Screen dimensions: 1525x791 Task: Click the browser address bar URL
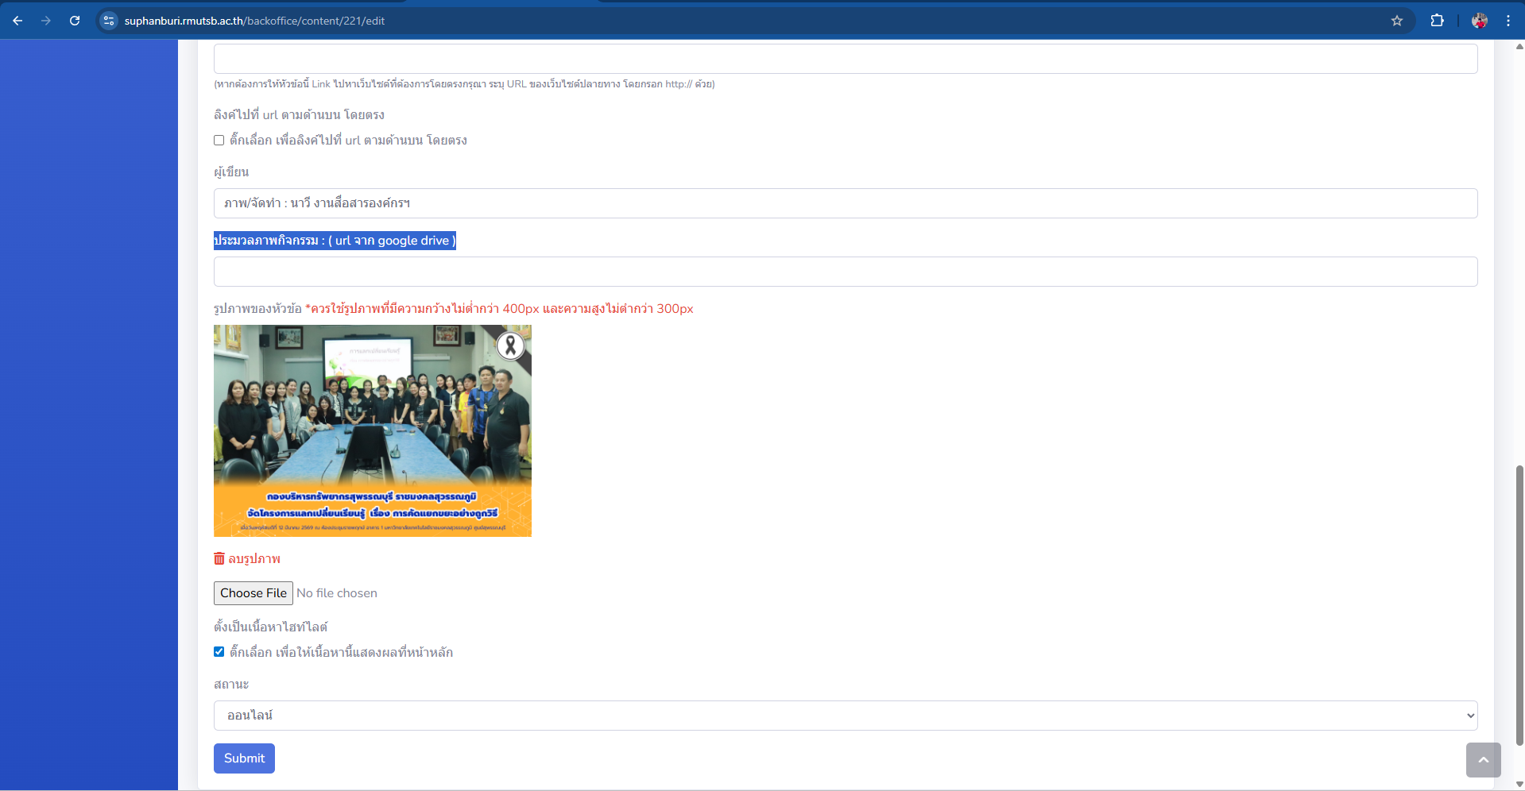pyautogui.click(x=254, y=21)
